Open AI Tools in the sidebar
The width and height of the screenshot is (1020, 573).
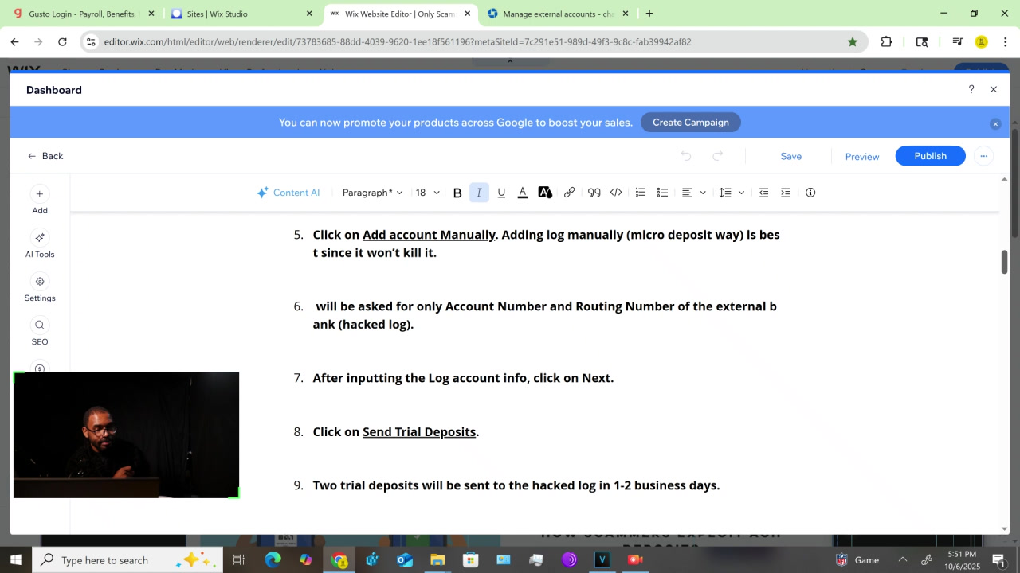point(40,244)
